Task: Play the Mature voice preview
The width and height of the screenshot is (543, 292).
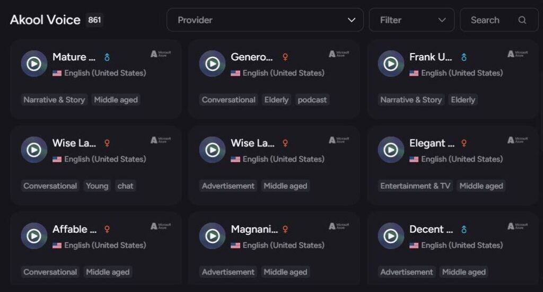Action: pyautogui.click(x=34, y=64)
